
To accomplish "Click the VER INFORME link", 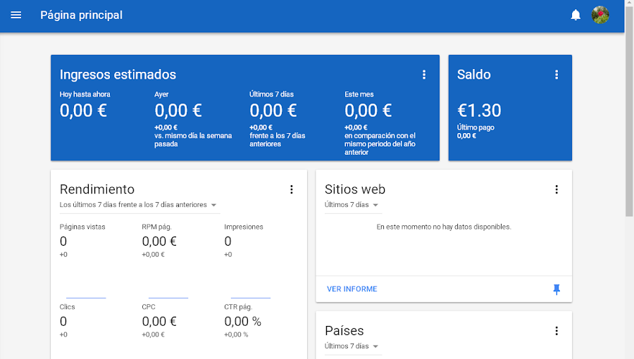I will point(352,289).
